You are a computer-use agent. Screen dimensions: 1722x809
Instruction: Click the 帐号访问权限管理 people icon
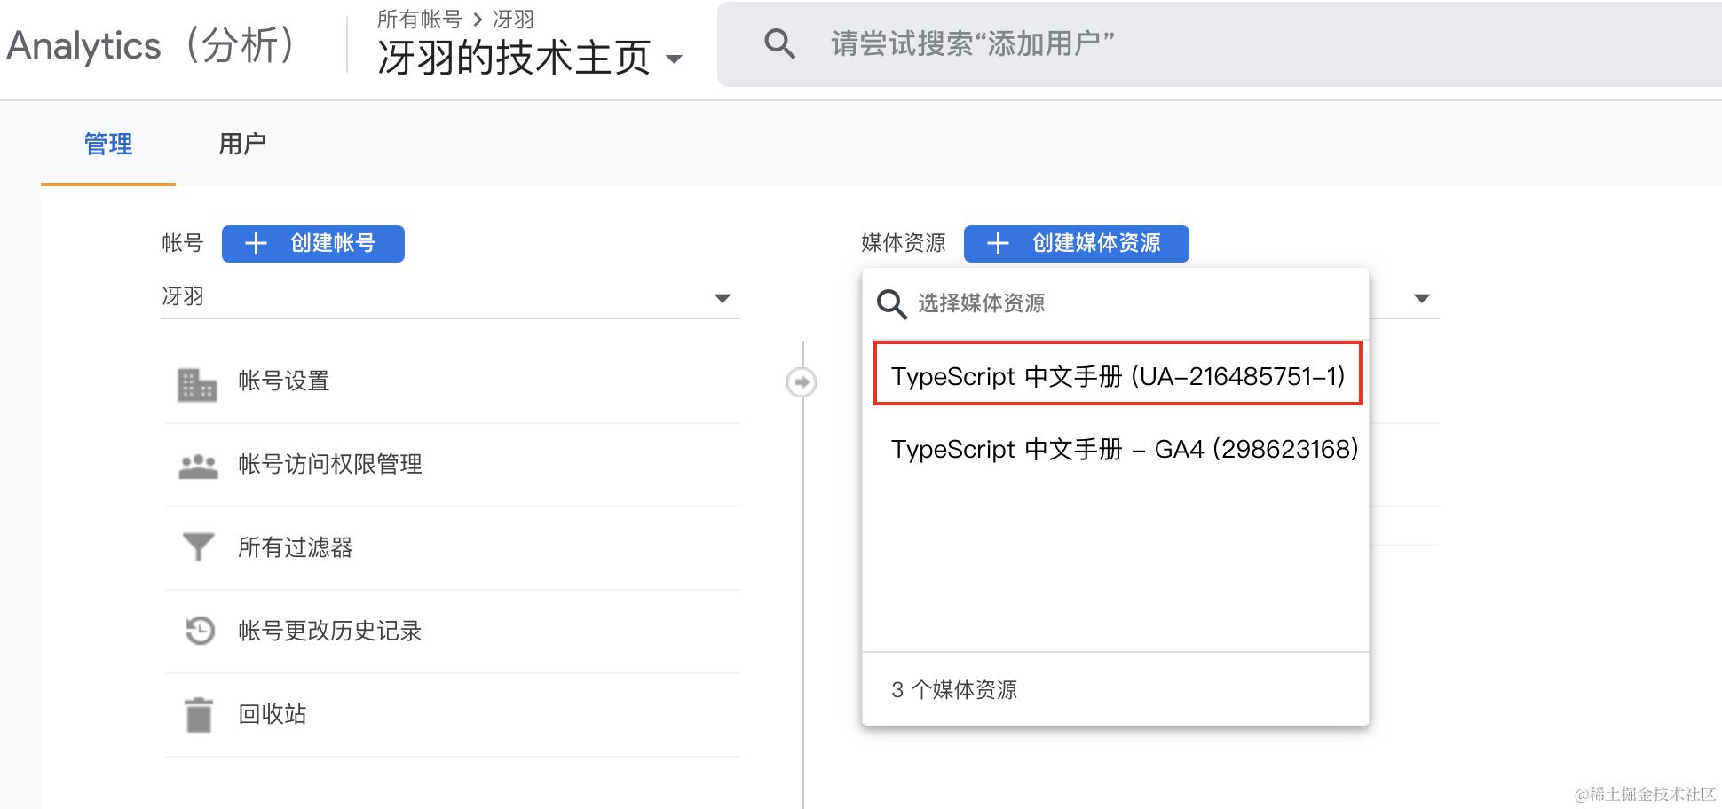click(x=198, y=466)
